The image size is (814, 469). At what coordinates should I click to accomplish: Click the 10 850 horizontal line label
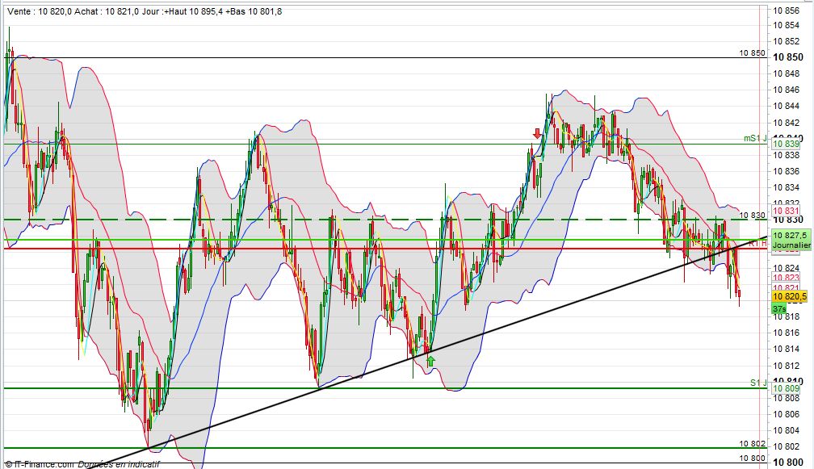click(x=753, y=53)
